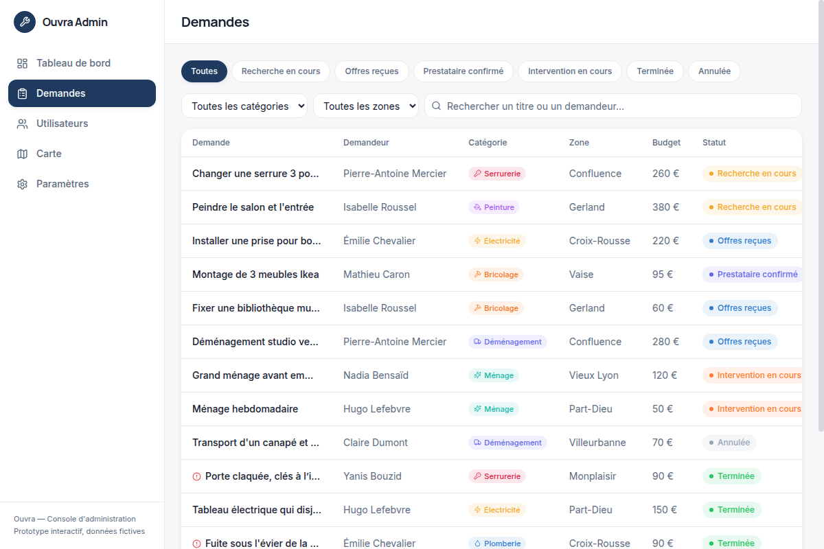This screenshot has width=824, height=549.
Task: Click the Ouvra wrench logo icon
Action: coord(25,22)
